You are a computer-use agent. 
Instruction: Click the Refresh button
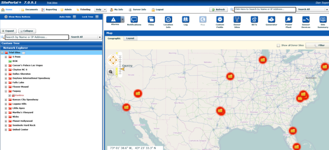[x=218, y=10]
